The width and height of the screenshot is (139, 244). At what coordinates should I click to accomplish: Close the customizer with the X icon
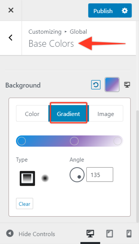[x=11, y=10]
